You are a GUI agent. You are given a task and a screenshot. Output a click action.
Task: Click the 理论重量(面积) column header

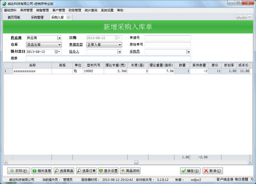click(x=161, y=65)
